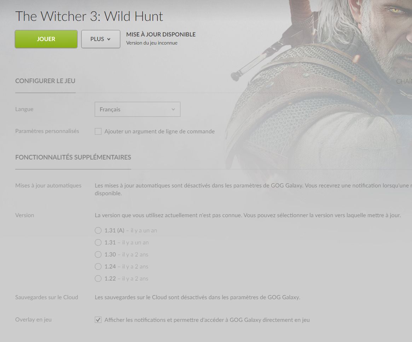Open the PLUS dropdown menu
Image resolution: width=412 pixels, height=342 pixels.
tap(101, 39)
